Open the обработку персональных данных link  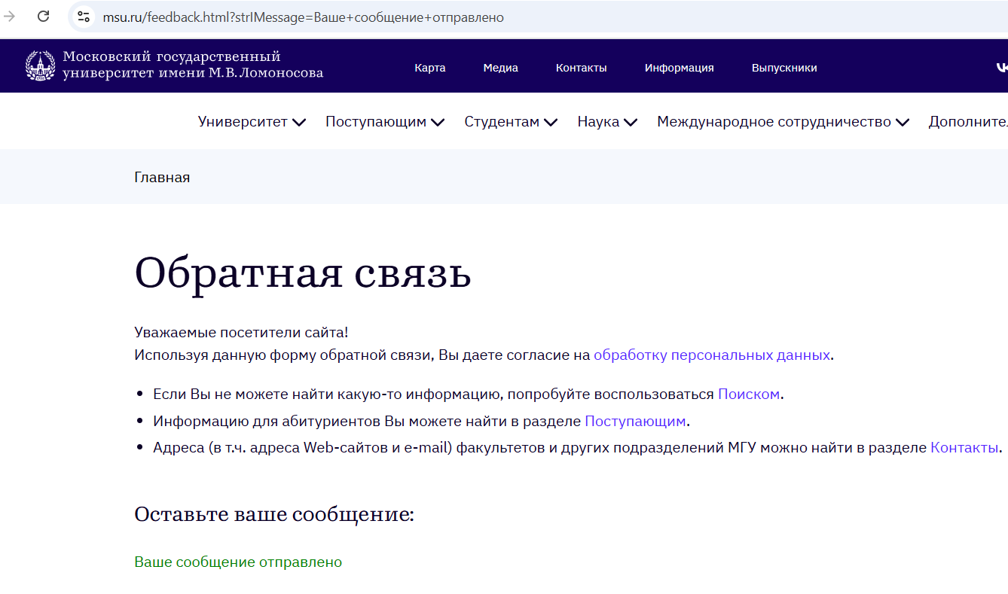[712, 355]
